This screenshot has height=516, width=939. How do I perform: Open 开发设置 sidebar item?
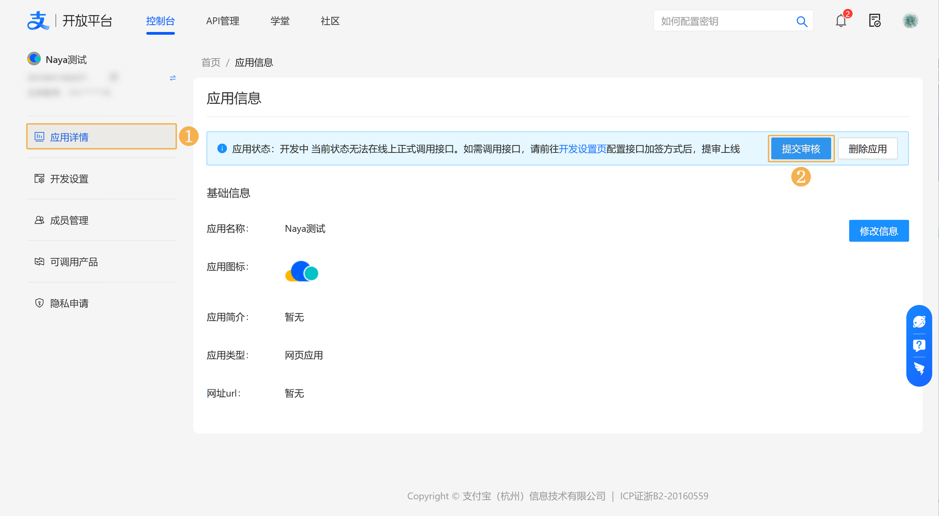(x=69, y=179)
